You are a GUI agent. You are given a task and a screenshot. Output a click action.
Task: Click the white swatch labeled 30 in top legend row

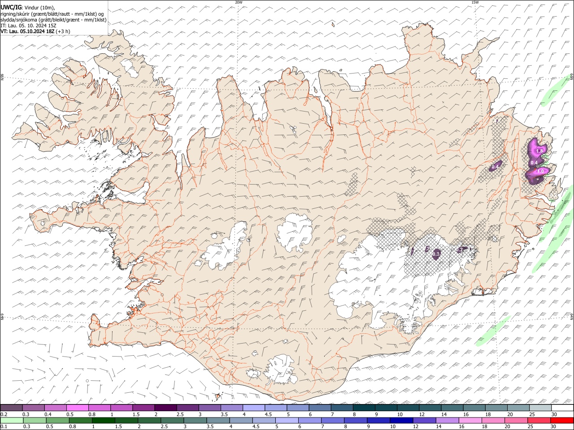pos(563,408)
